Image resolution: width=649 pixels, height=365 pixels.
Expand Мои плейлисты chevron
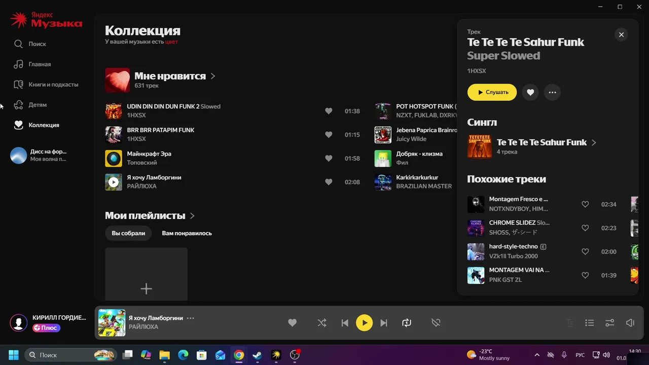pos(192,216)
